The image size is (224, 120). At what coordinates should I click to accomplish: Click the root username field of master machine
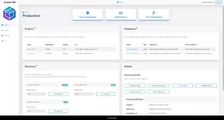click(x=36, y=94)
